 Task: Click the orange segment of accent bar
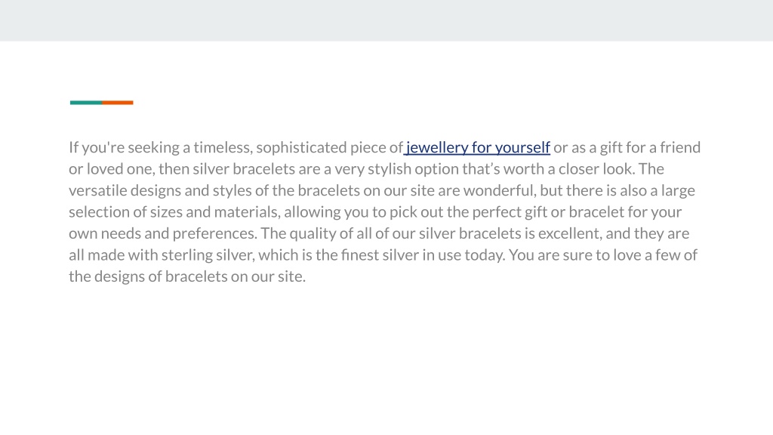pos(117,103)
